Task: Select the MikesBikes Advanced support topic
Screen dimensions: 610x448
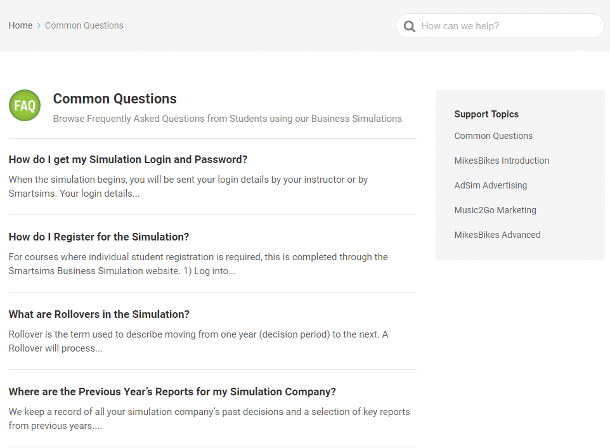Action: 497,235
